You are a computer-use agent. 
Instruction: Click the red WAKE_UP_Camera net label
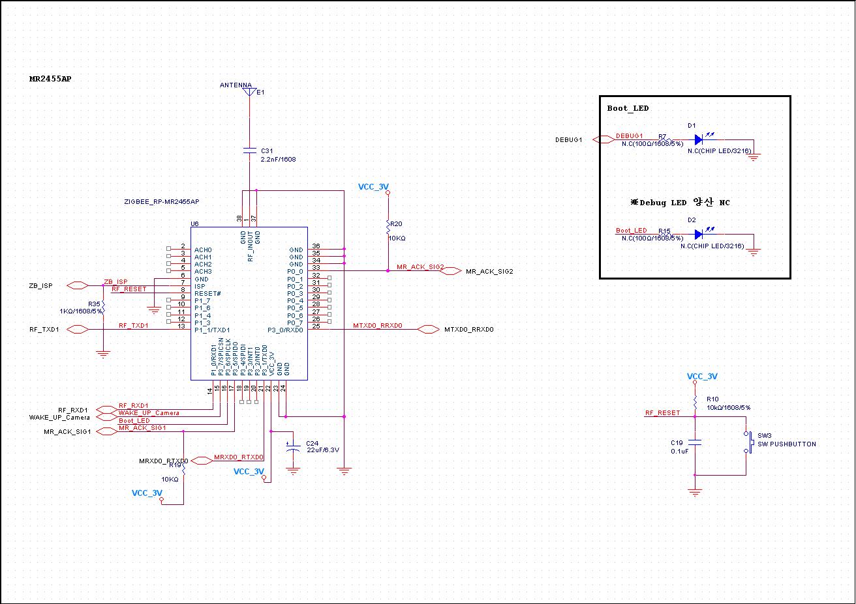pos(149,413)
